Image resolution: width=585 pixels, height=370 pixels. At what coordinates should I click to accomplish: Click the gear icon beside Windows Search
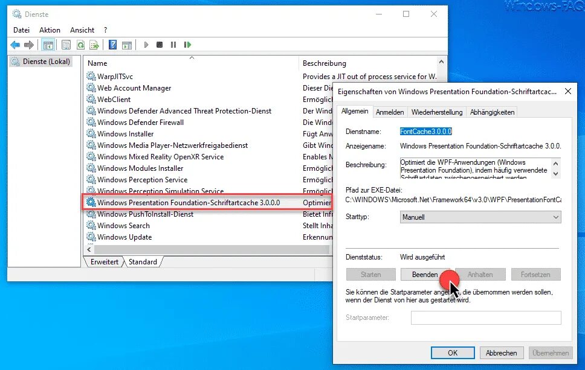(x=91, y=225)
